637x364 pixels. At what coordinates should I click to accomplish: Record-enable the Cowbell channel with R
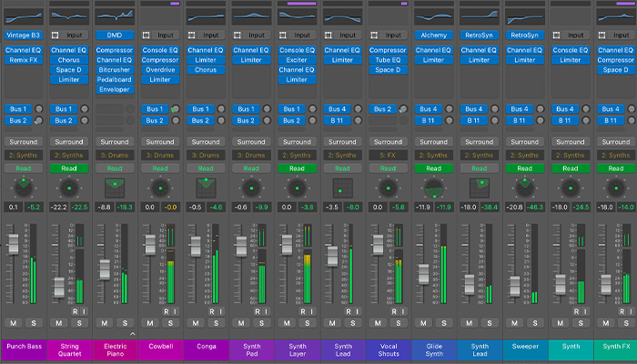point(167,311)
